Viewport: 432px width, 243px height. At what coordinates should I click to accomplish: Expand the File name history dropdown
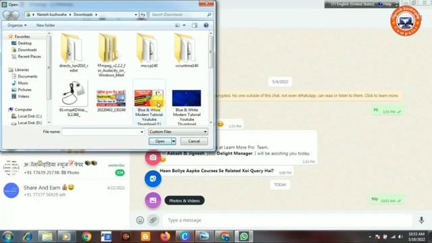(142, 132)
